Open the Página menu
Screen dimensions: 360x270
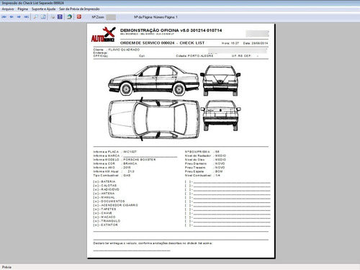click(x=23, y=9)
